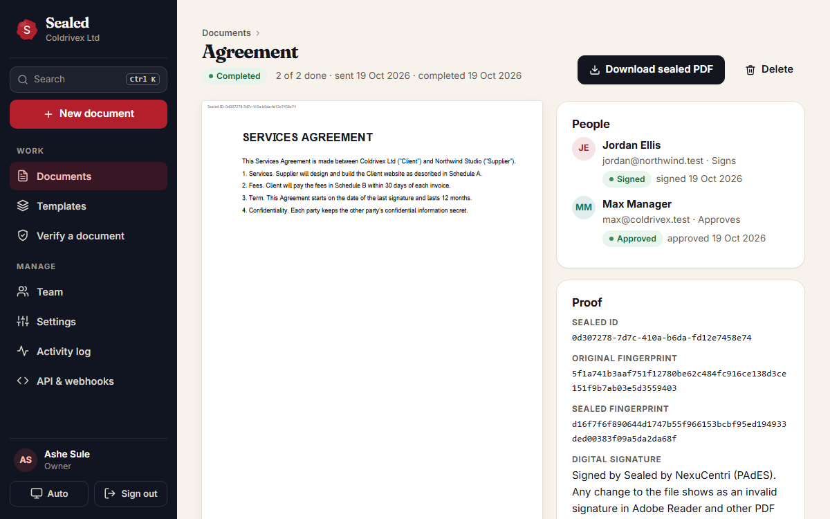Switch theme using the Auto button
Image resolution: width=830 pixels, height=519 pixels.
49,494
